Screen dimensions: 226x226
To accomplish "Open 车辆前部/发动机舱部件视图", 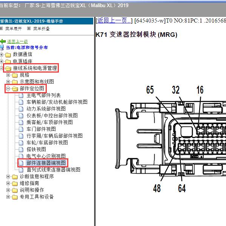I will pyautogui.click(x=57, y=102).
